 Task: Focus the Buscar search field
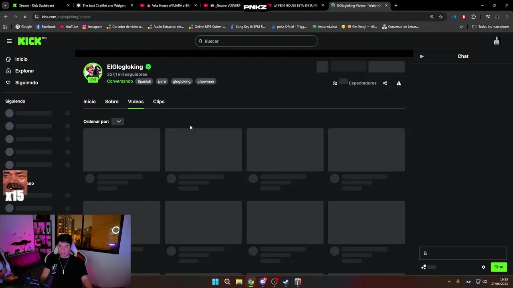(x=256, y=41)
